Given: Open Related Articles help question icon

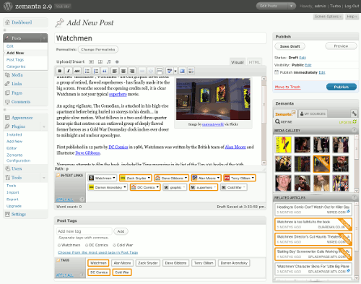Looking at the screenshot, I should [x=354, y=197].
